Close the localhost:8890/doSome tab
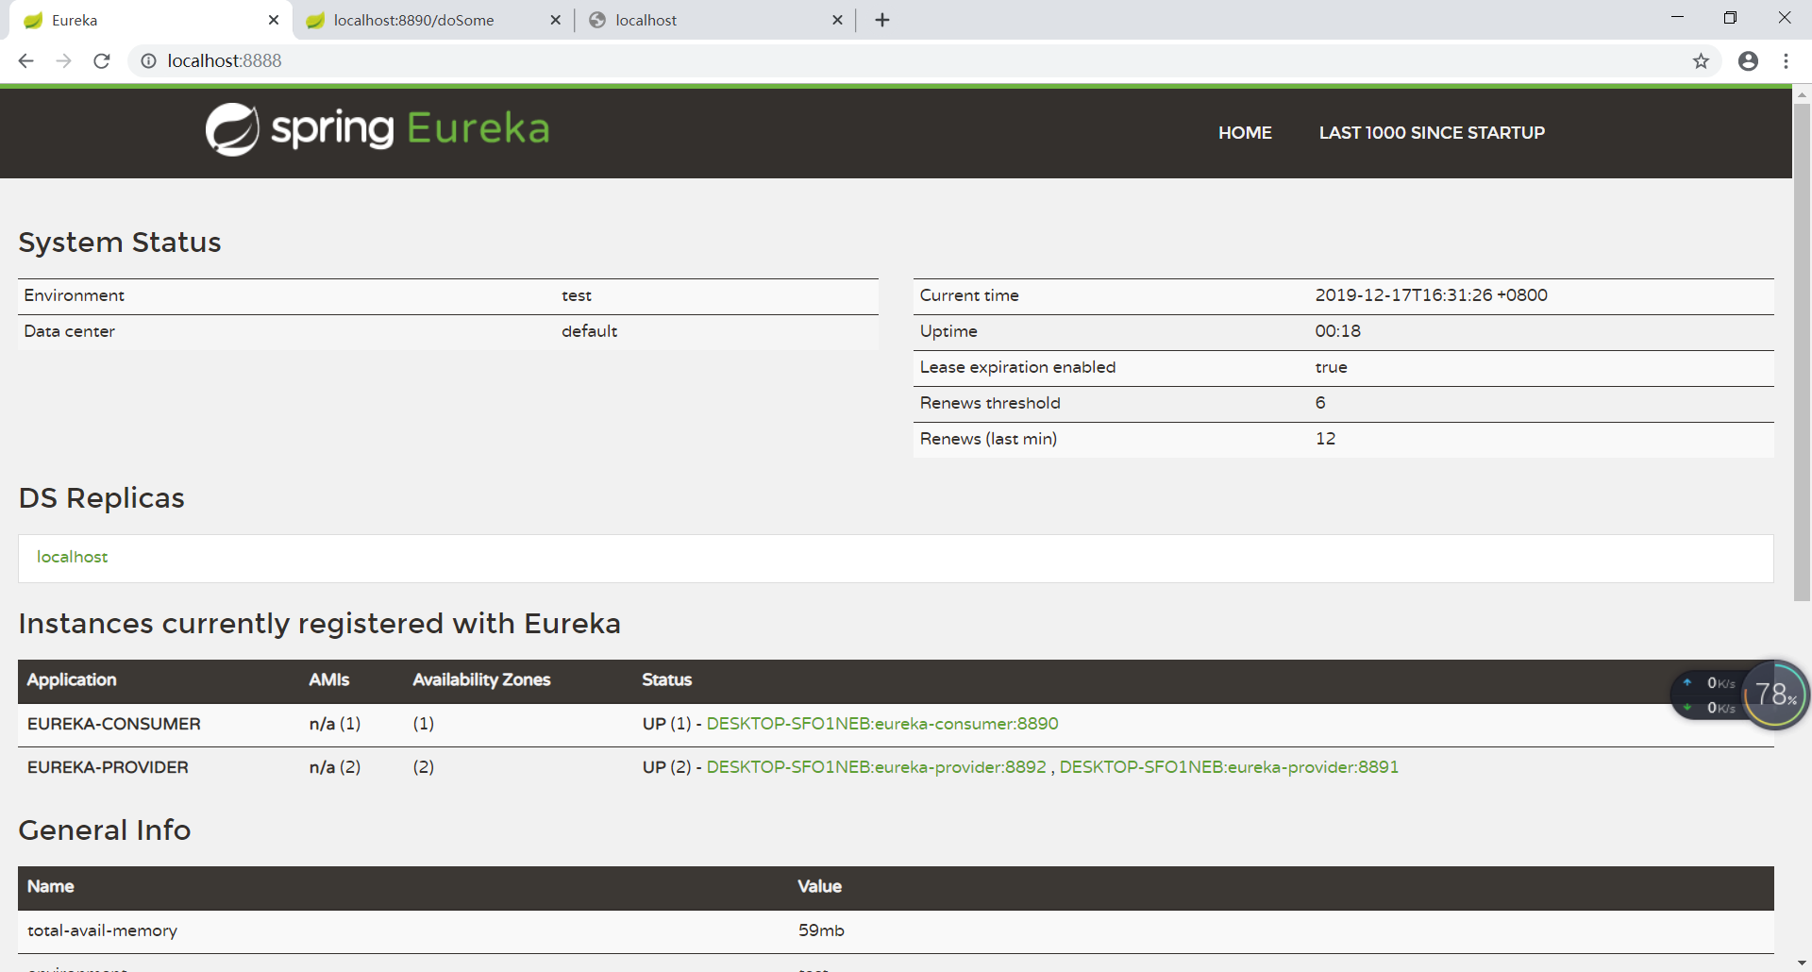 555,20
